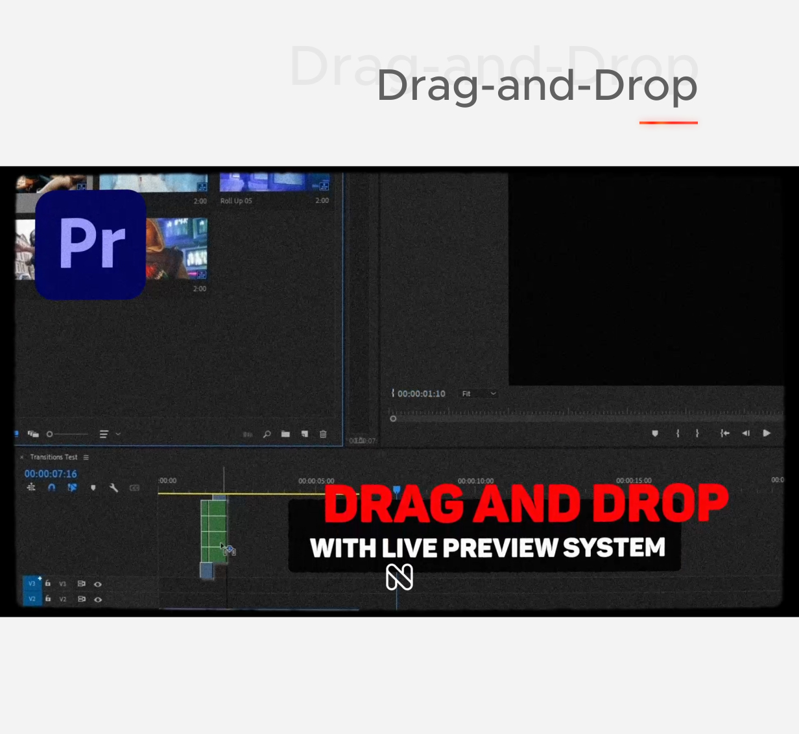
Task: Select the Roll Up 05 thumbnail
Action: (x=274, y=182)
